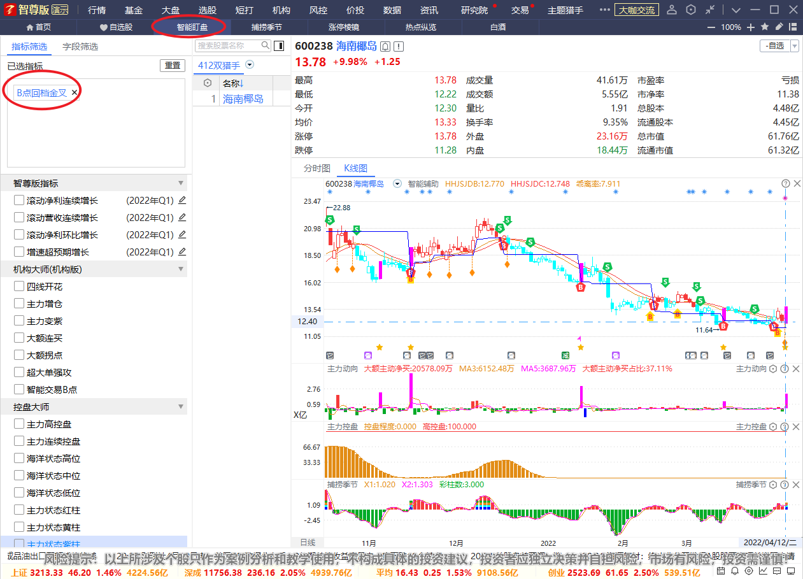
Task: Check the 海洋状态低位 checkbox
Action: pos(19,493)
